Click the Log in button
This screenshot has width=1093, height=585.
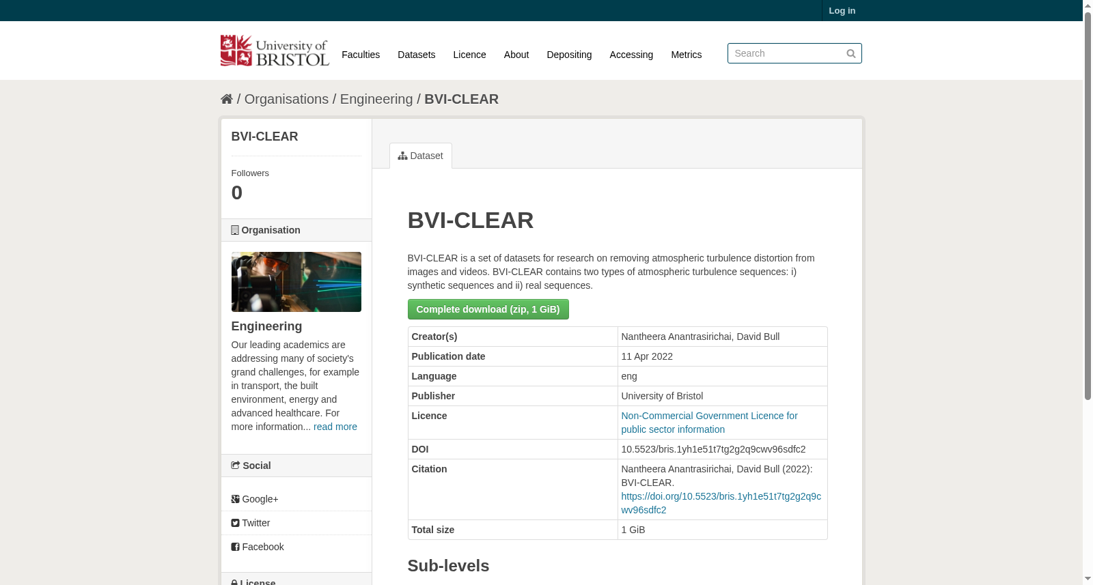(842, 10)
